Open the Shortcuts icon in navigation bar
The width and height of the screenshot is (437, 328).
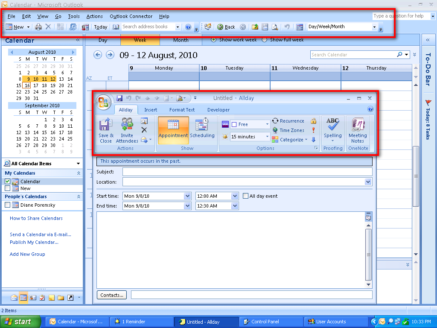coord(70,298)
